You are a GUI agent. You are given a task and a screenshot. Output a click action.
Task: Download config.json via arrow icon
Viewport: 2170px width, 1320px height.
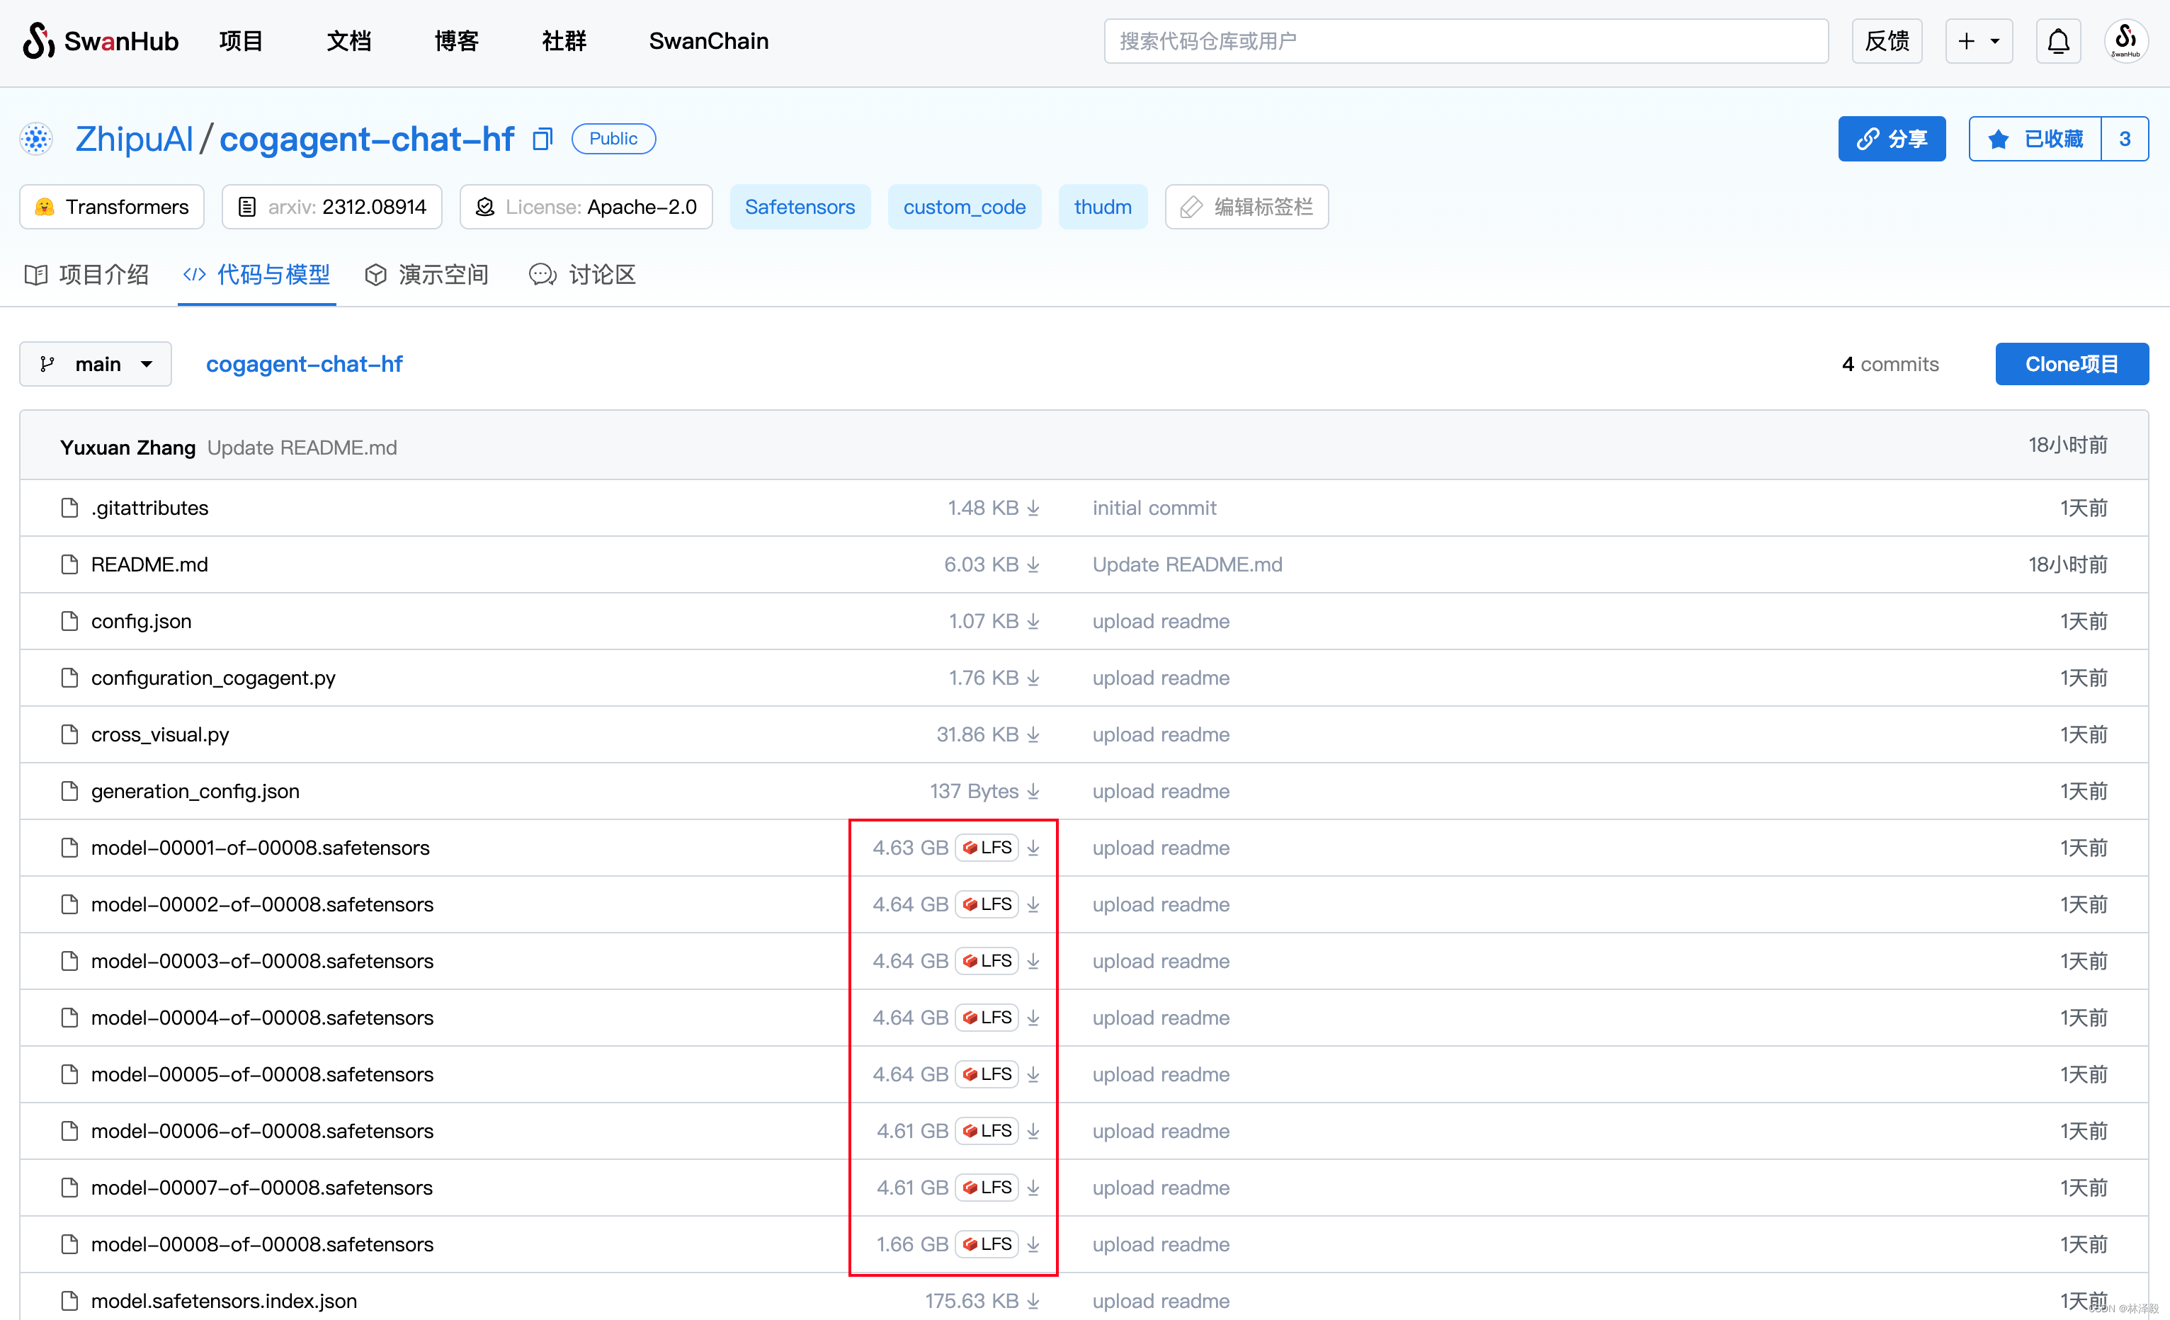pyautogui.click(x=1033, y=621)
